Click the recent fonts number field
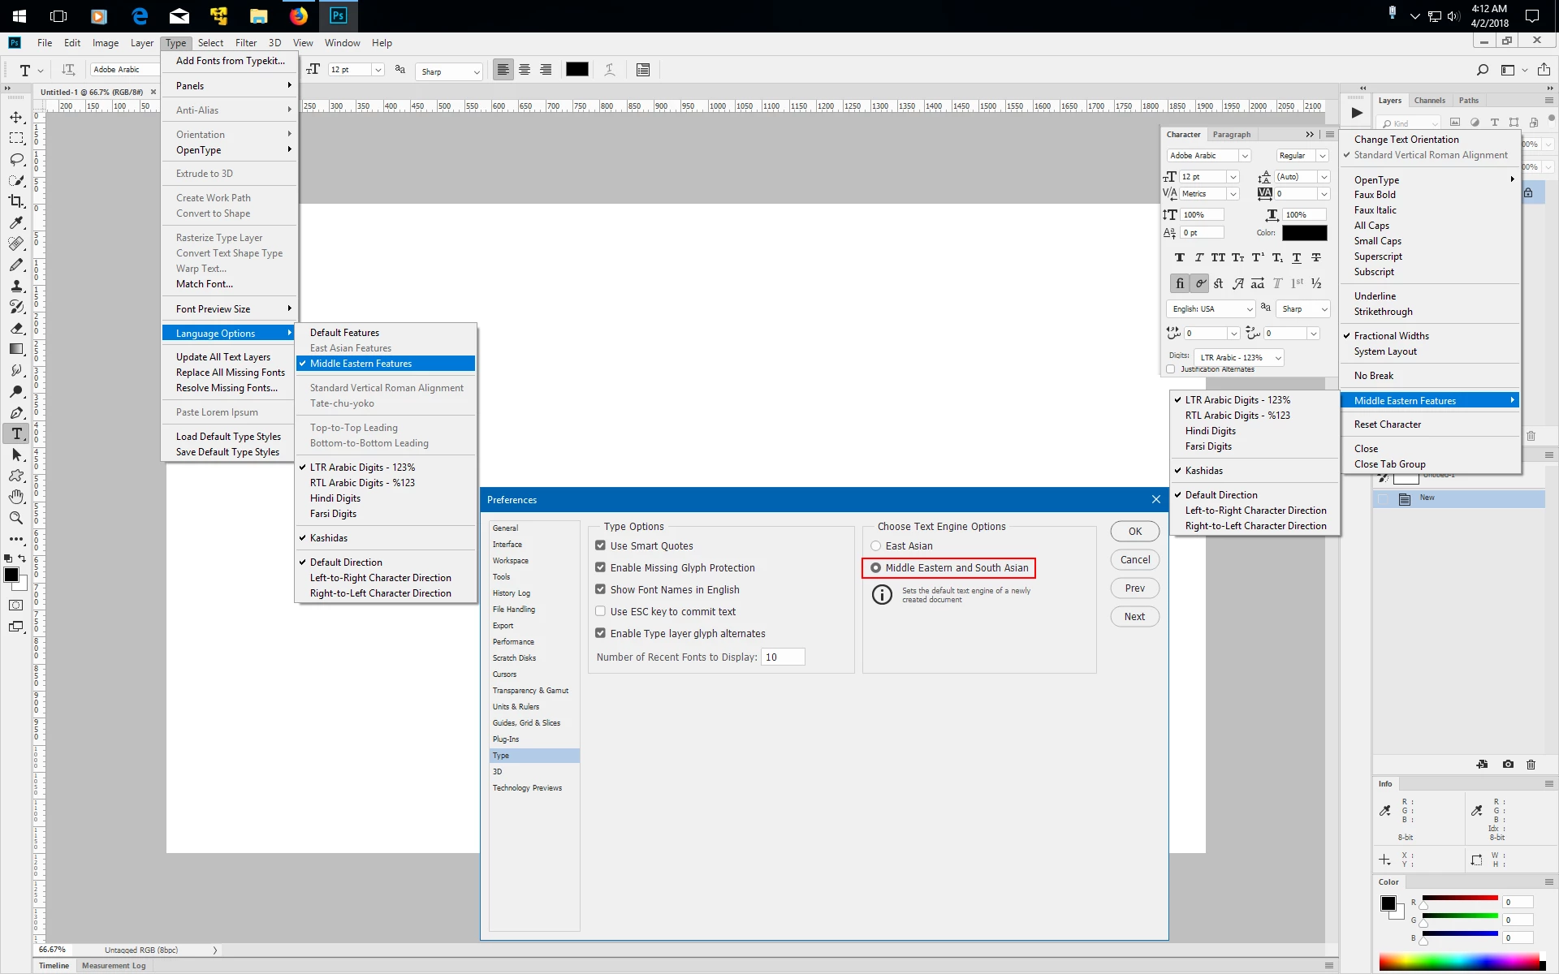The image size is (1559, 974). pos(782,657)
